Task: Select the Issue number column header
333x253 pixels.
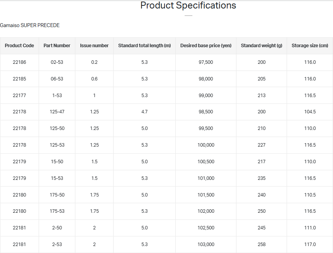Action: coord(94,46)
